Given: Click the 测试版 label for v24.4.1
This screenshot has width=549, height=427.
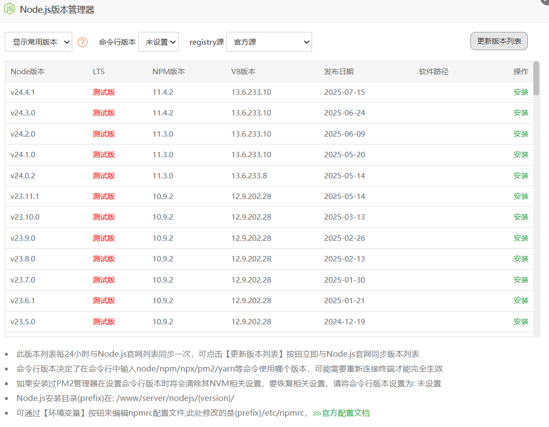Looking at the screenshot, I should [x=104, y=92].
